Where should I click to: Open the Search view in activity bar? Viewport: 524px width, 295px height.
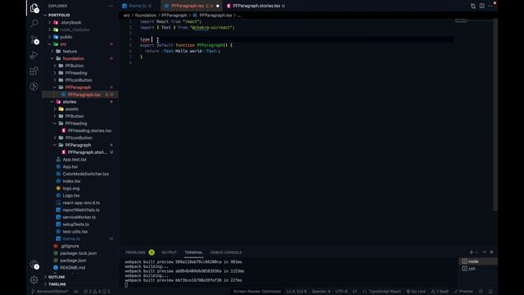click(x=34, y=24)
